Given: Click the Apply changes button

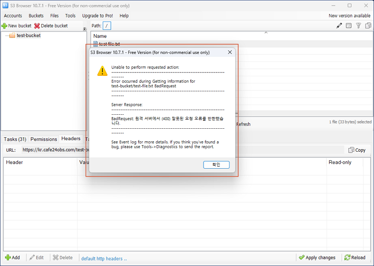Looking at the screenshot, I should click(317, 258).
